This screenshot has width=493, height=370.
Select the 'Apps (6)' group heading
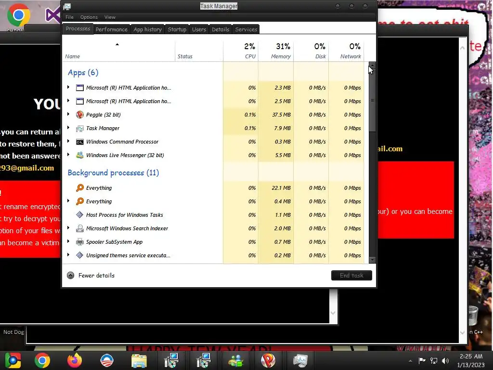83,73
